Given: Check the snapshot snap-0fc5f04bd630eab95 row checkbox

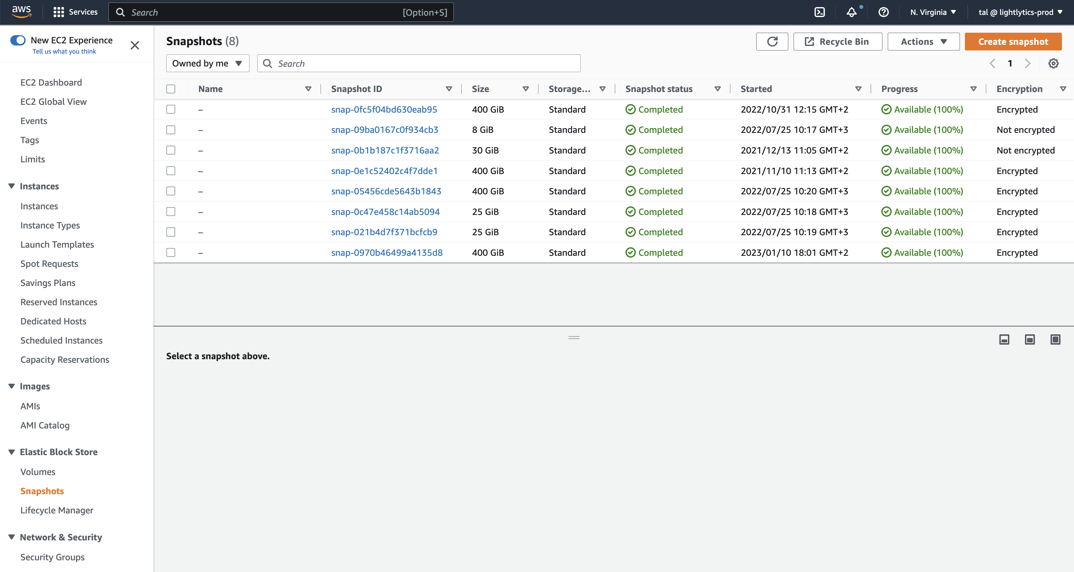Looking at the screenshot, I should pyautogui.click(x=171, y=109).
